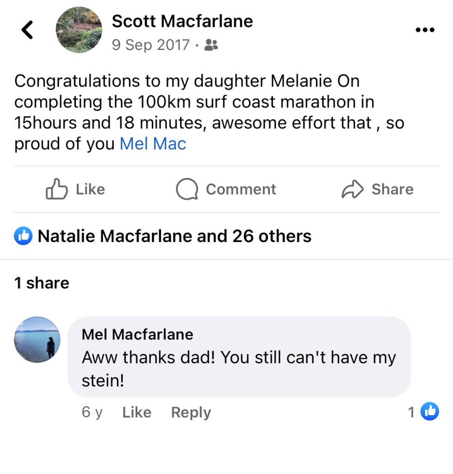Open the three-dot post options menu
The image size is (453, 474).
coord(425,30)
